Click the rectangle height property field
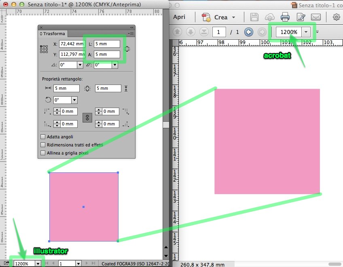The width and height of the screenshot is (343, 267). [108, 88]
